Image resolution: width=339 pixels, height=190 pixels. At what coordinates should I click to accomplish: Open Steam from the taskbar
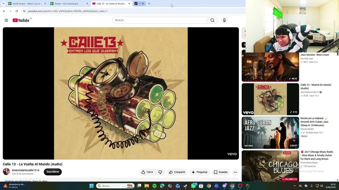185,186
